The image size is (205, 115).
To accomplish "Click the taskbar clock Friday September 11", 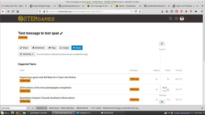I will tap(187, 113).
